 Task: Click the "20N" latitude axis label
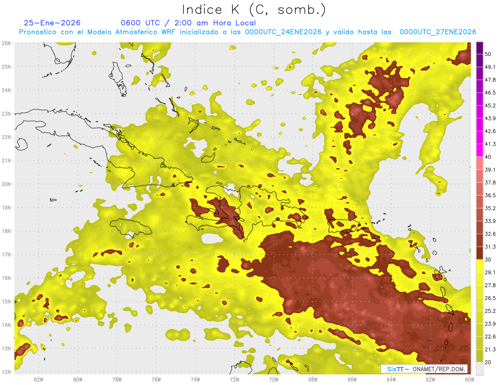(6, 184)
